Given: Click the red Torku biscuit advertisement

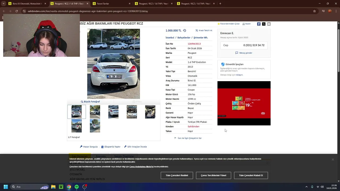Looking at the screenshot, I should click(x=244, y=103).
